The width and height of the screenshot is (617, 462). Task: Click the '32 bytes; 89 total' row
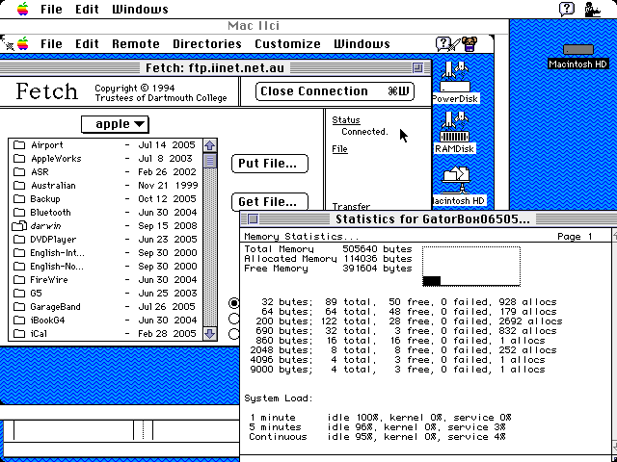point(409,302)
